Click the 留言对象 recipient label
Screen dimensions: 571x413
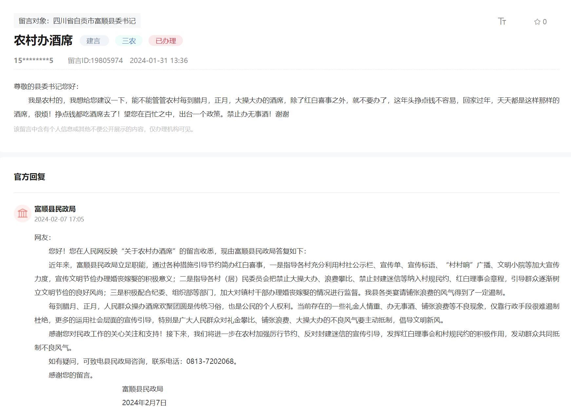[x=77, y=21]
